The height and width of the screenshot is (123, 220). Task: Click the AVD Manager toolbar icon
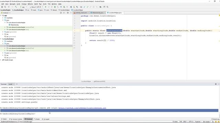click(x=74, y=7)
